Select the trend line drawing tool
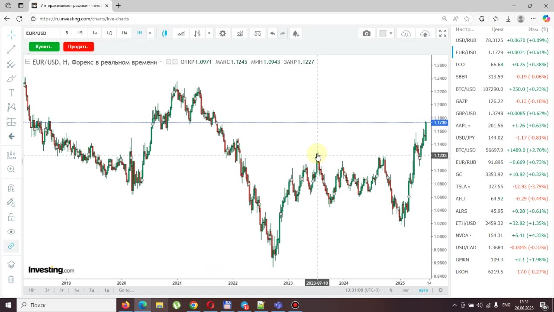The width and height of the screenshot is (554, 312). pyautogui.click(x=11, y=49)
